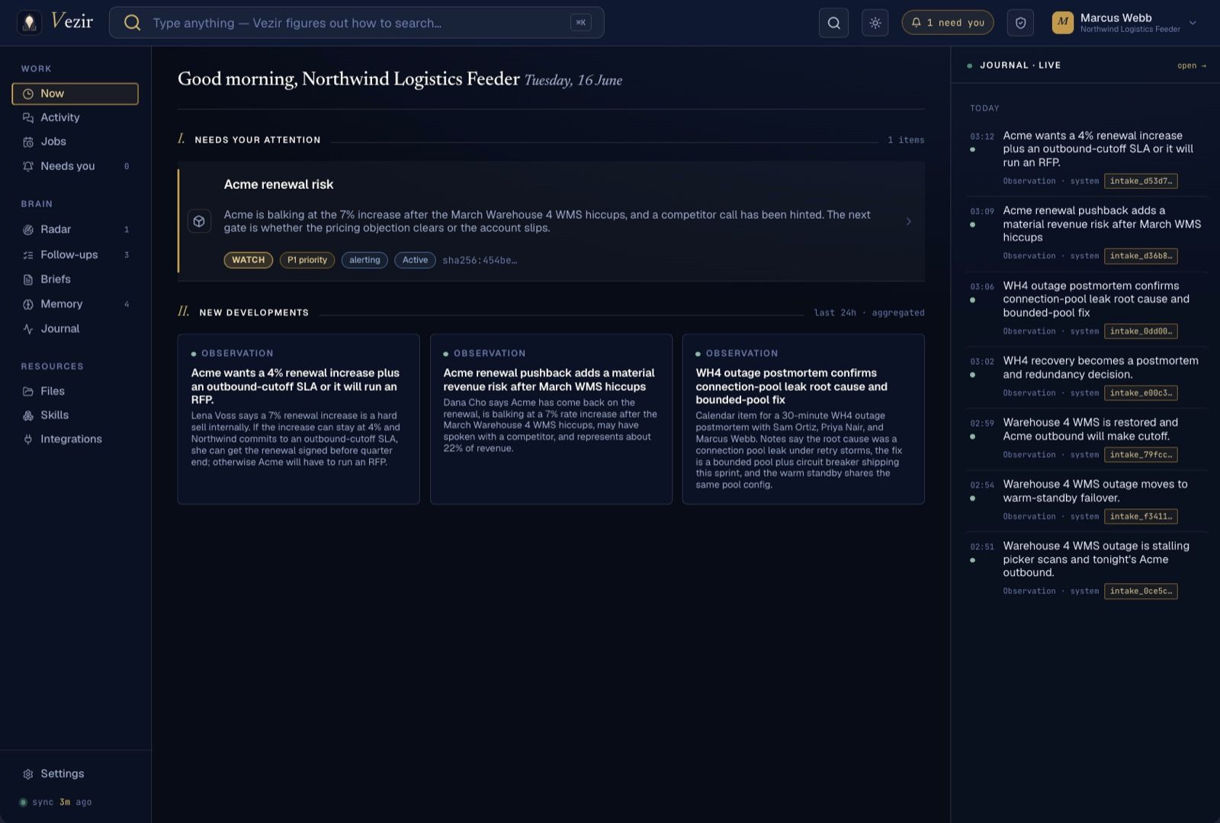Click the WATCH tag

point(249,260)
